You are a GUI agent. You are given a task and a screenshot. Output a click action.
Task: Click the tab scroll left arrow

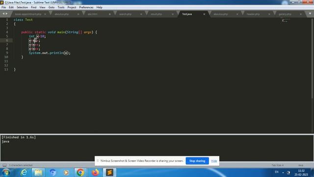point(3,14)
